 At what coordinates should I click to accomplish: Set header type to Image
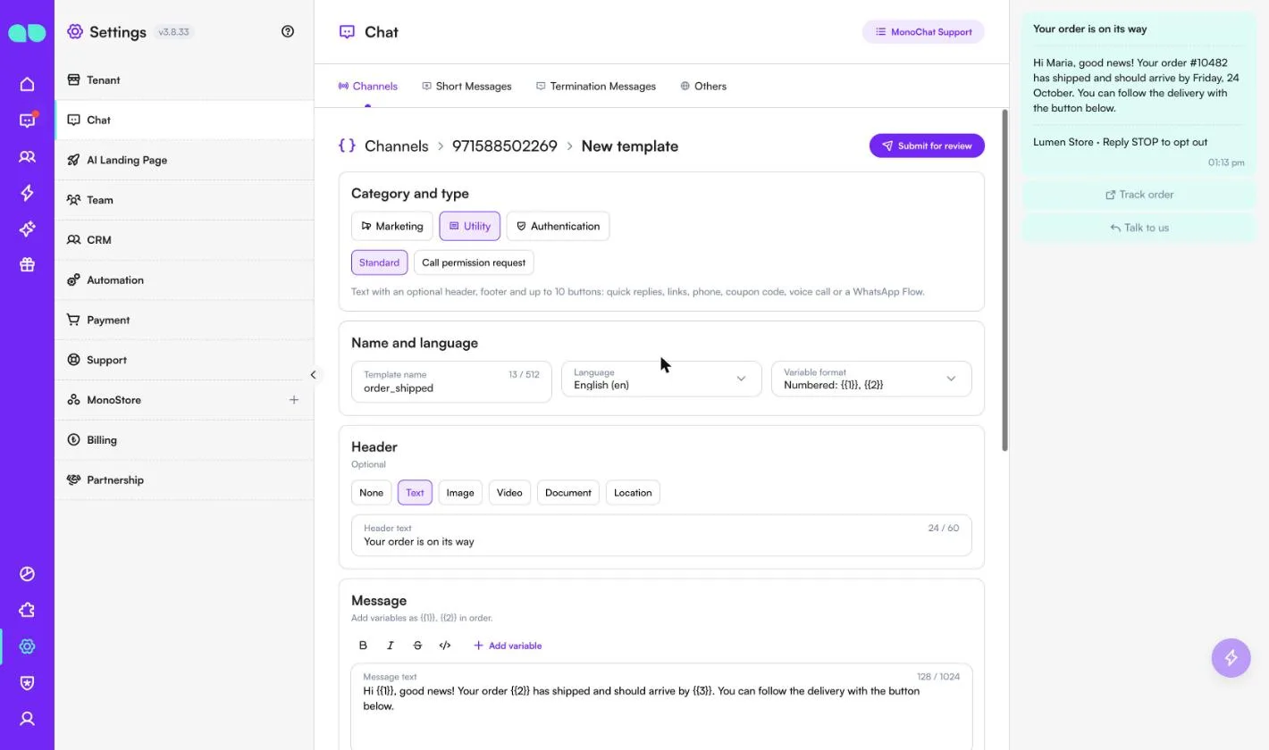coord(460,493)
